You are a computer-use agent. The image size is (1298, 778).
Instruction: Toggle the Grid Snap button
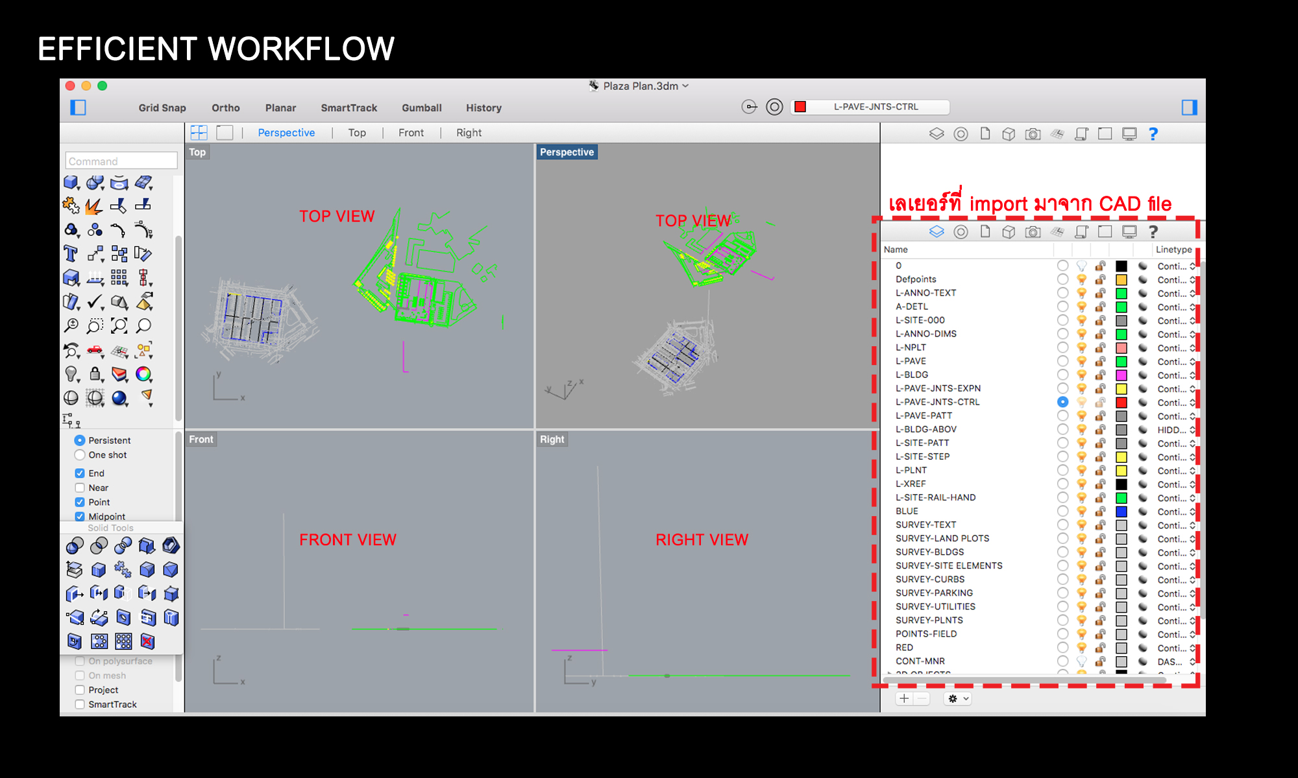coord(162,108)
